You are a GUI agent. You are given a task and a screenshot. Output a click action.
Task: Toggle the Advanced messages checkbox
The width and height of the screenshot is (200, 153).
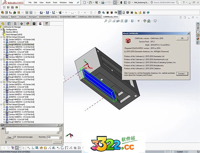[15, 137]
